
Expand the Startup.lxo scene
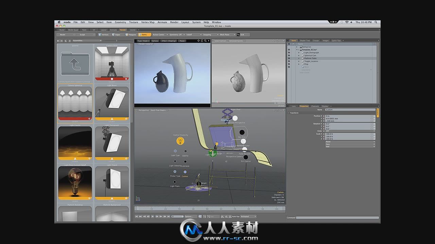[x=297, y=47]
